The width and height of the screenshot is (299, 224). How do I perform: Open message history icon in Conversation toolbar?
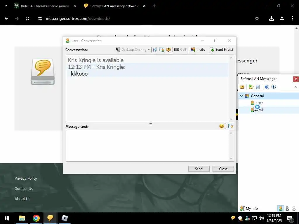point(155,50)
